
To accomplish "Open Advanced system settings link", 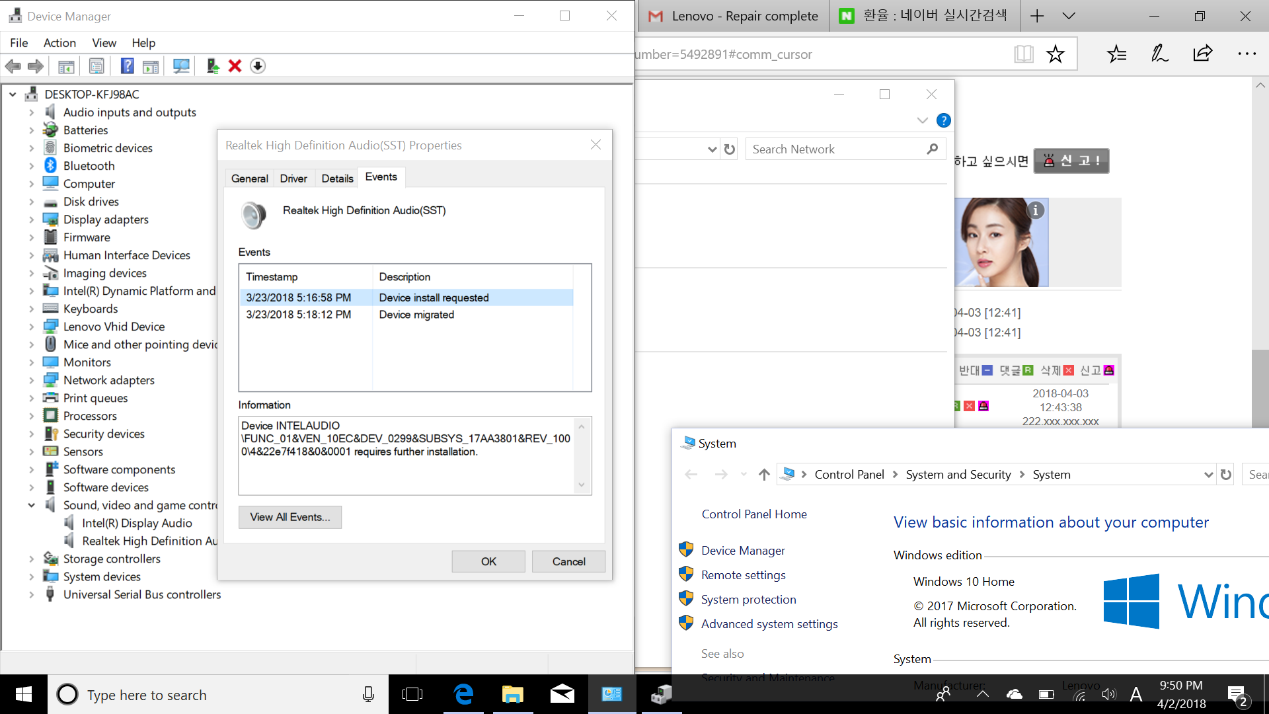I will [769, 624].
